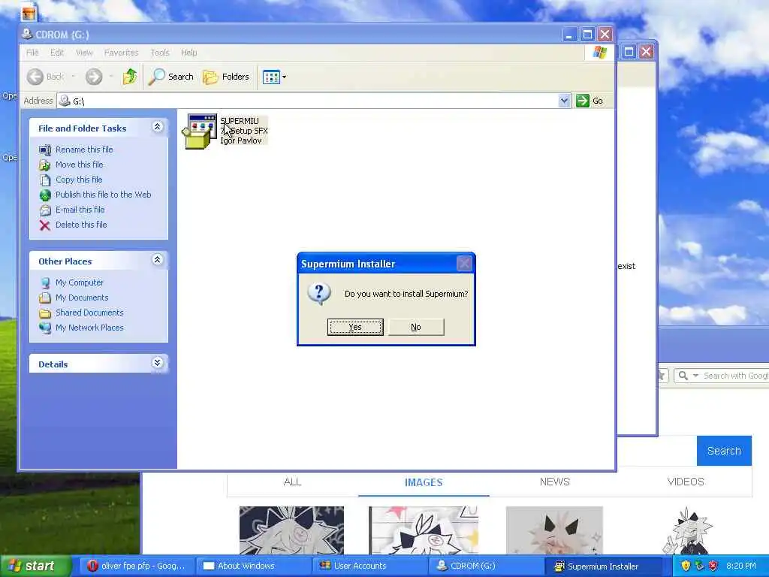Click Copy this file
The width and height of the screenshot is (769, 577).
coord(79,180)
